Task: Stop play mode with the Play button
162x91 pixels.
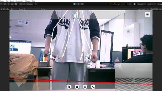Action: [x=75, y=4]
